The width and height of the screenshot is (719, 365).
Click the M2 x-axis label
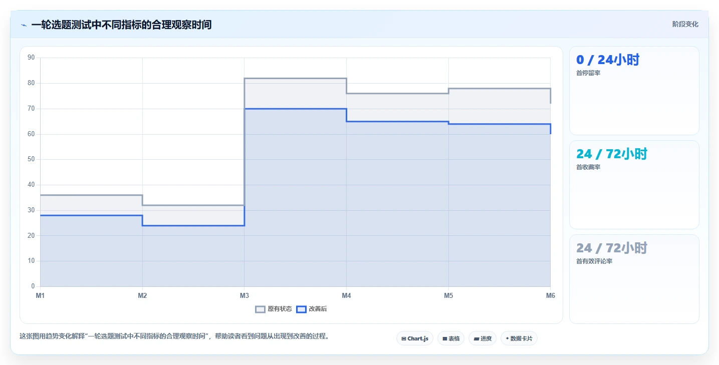pyautogui.click(x=142, y=295)
